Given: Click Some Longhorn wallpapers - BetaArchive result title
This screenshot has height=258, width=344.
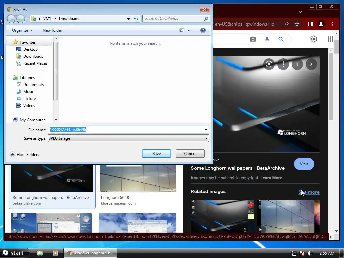Looking at the screenshot, I should coord(51,198).
